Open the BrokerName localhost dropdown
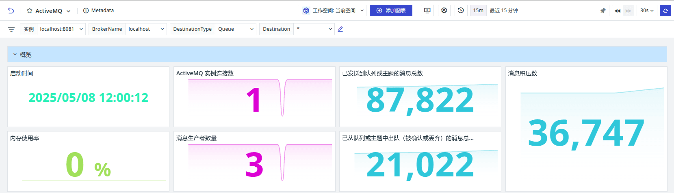The width and height of the screenshot is (674, 193). 146,29
